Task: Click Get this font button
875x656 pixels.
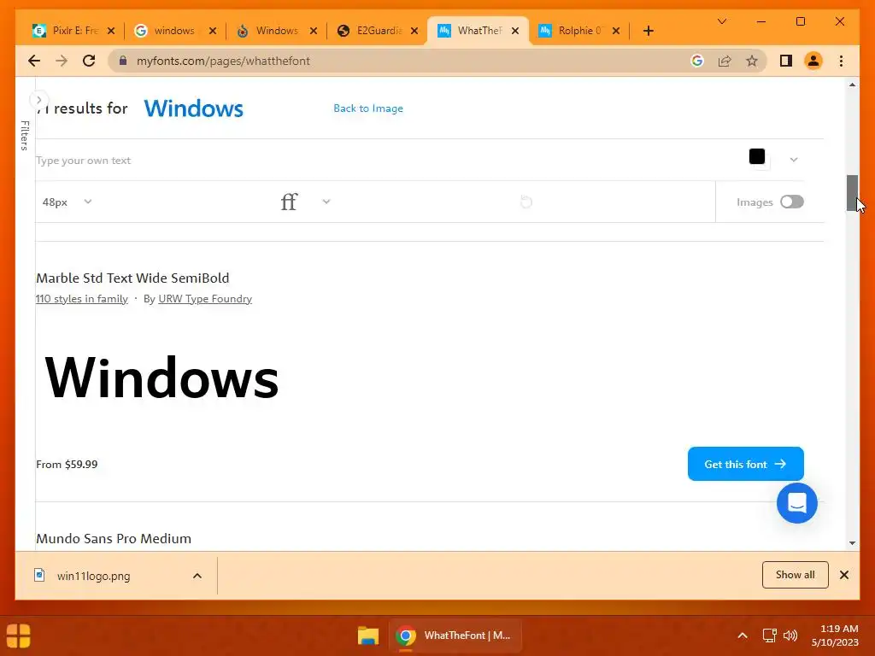Action: point(745,464)
